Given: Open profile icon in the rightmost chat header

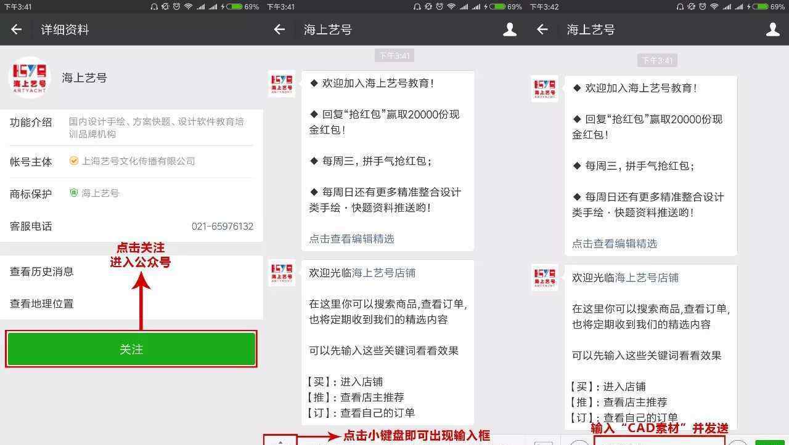Looking at the screenshot, I should 772,30.
